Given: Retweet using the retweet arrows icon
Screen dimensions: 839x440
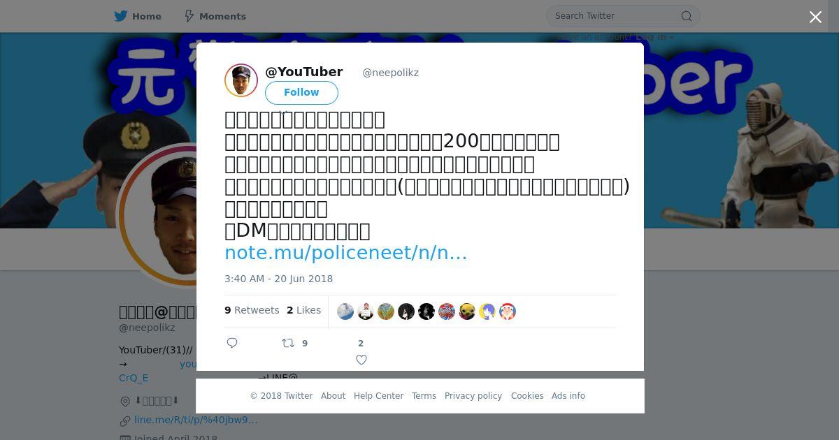Looking at the screenshot, I should [x=287, y=343].
